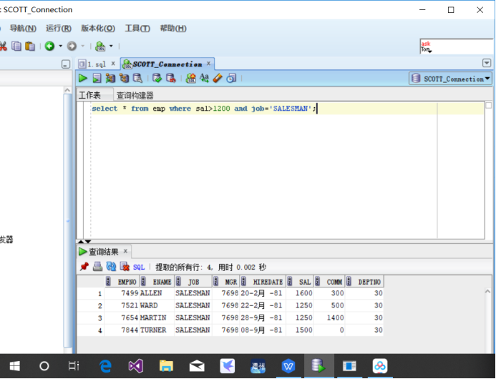Open SQL worksheet icon in main toolbar

tap(101, 46)
